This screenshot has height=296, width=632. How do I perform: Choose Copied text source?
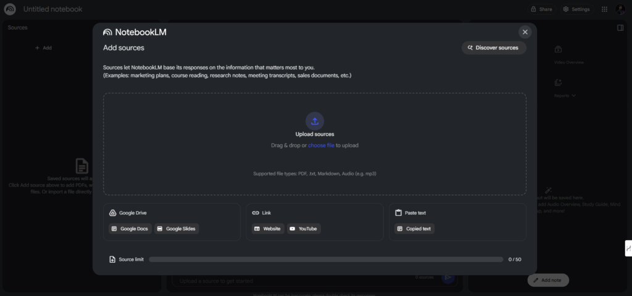(414, 228)
